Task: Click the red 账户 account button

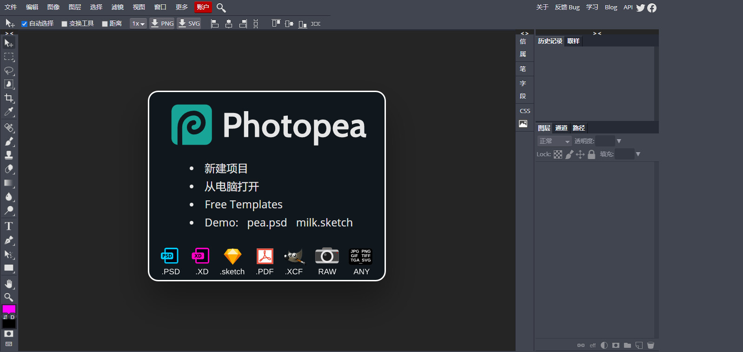Action: [203, 7]
